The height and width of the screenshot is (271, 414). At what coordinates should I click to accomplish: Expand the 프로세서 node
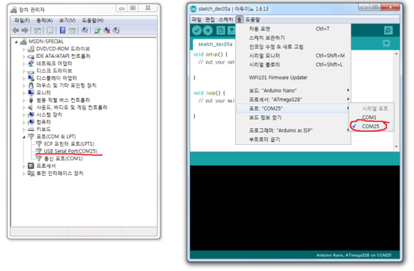pyautogui.click(x=23, y=166)
